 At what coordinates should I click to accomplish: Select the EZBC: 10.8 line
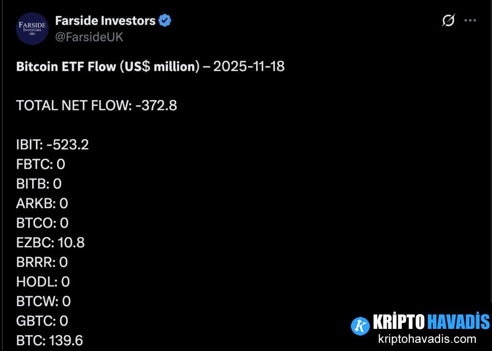tap(51, 242)
